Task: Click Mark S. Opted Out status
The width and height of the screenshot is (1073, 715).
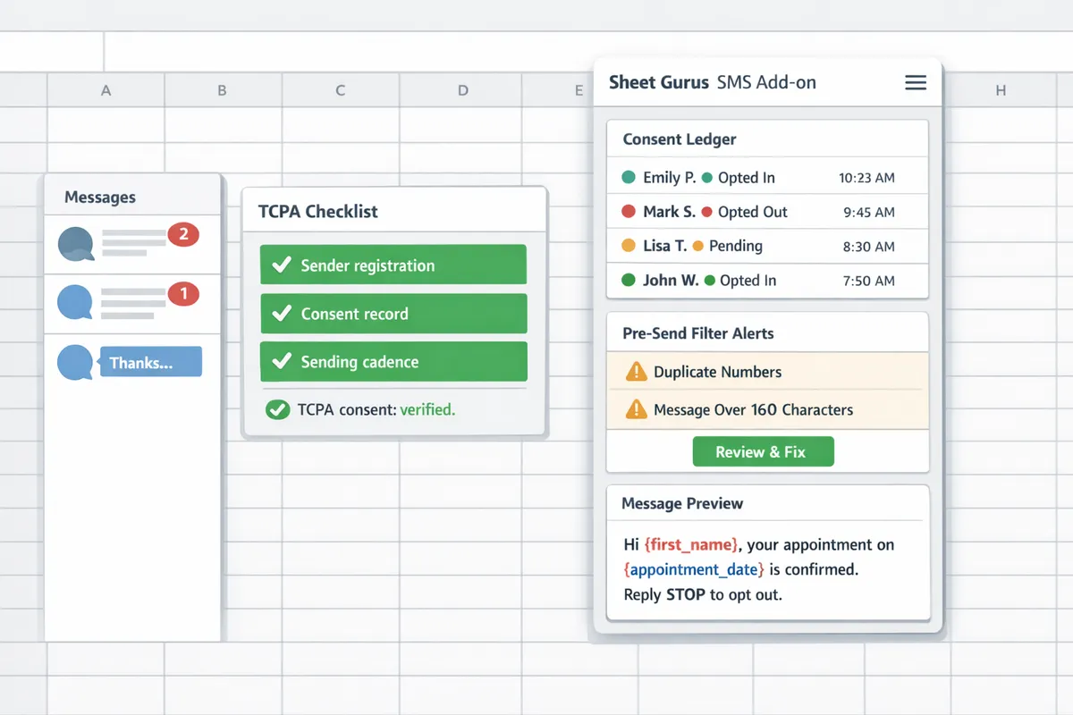Action: pos(745,212)
